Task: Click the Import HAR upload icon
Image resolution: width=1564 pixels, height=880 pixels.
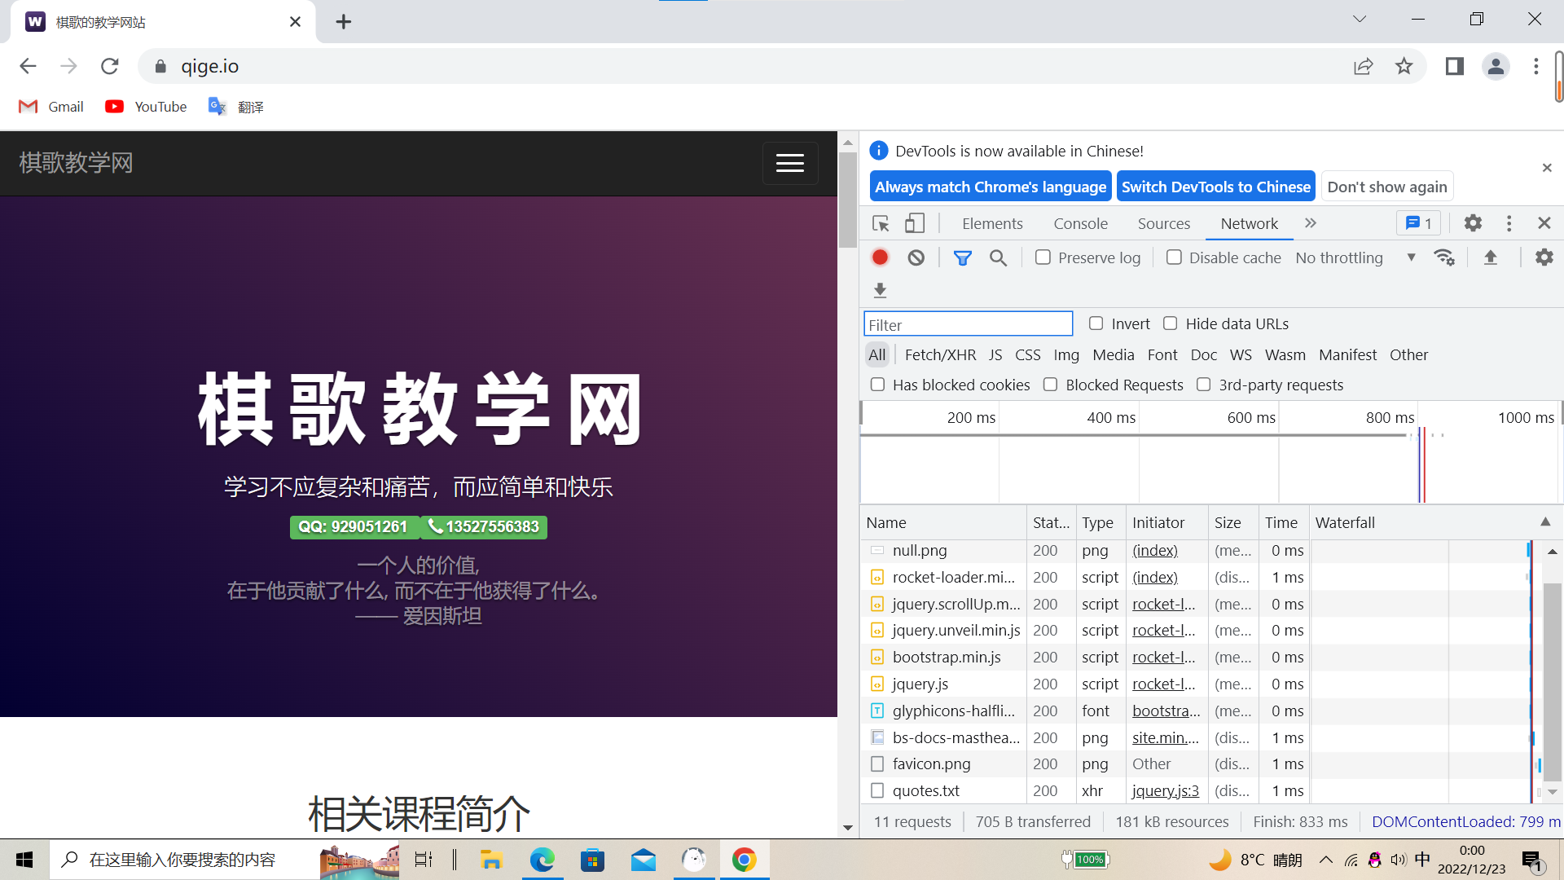Action: tap(1491, 257)
